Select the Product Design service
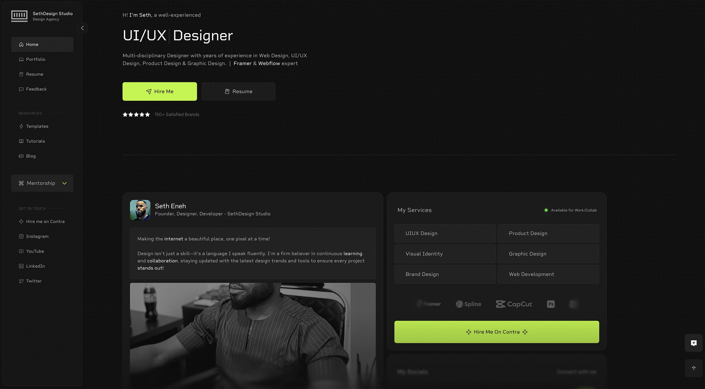Viewport: 705px width, 389px height. [548, 233]
